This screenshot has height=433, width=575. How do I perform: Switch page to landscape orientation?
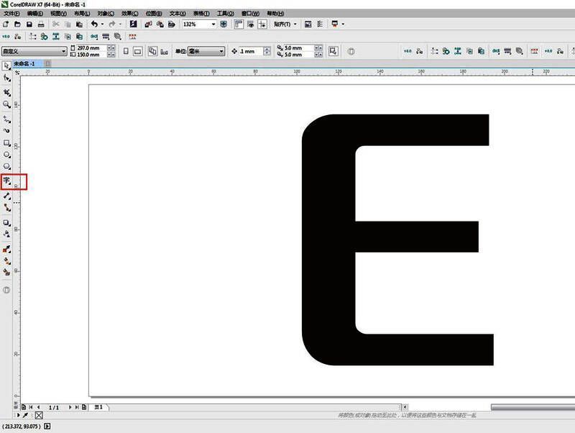coord(138,51)
